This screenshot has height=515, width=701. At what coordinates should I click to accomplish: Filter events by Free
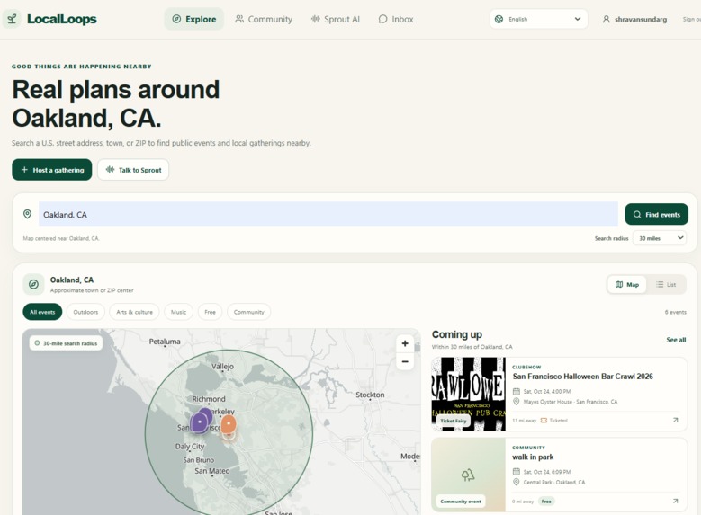pos(210,312)
